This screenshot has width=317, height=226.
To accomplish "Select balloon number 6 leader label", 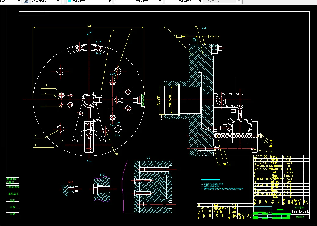I will [x=114, y=31].
